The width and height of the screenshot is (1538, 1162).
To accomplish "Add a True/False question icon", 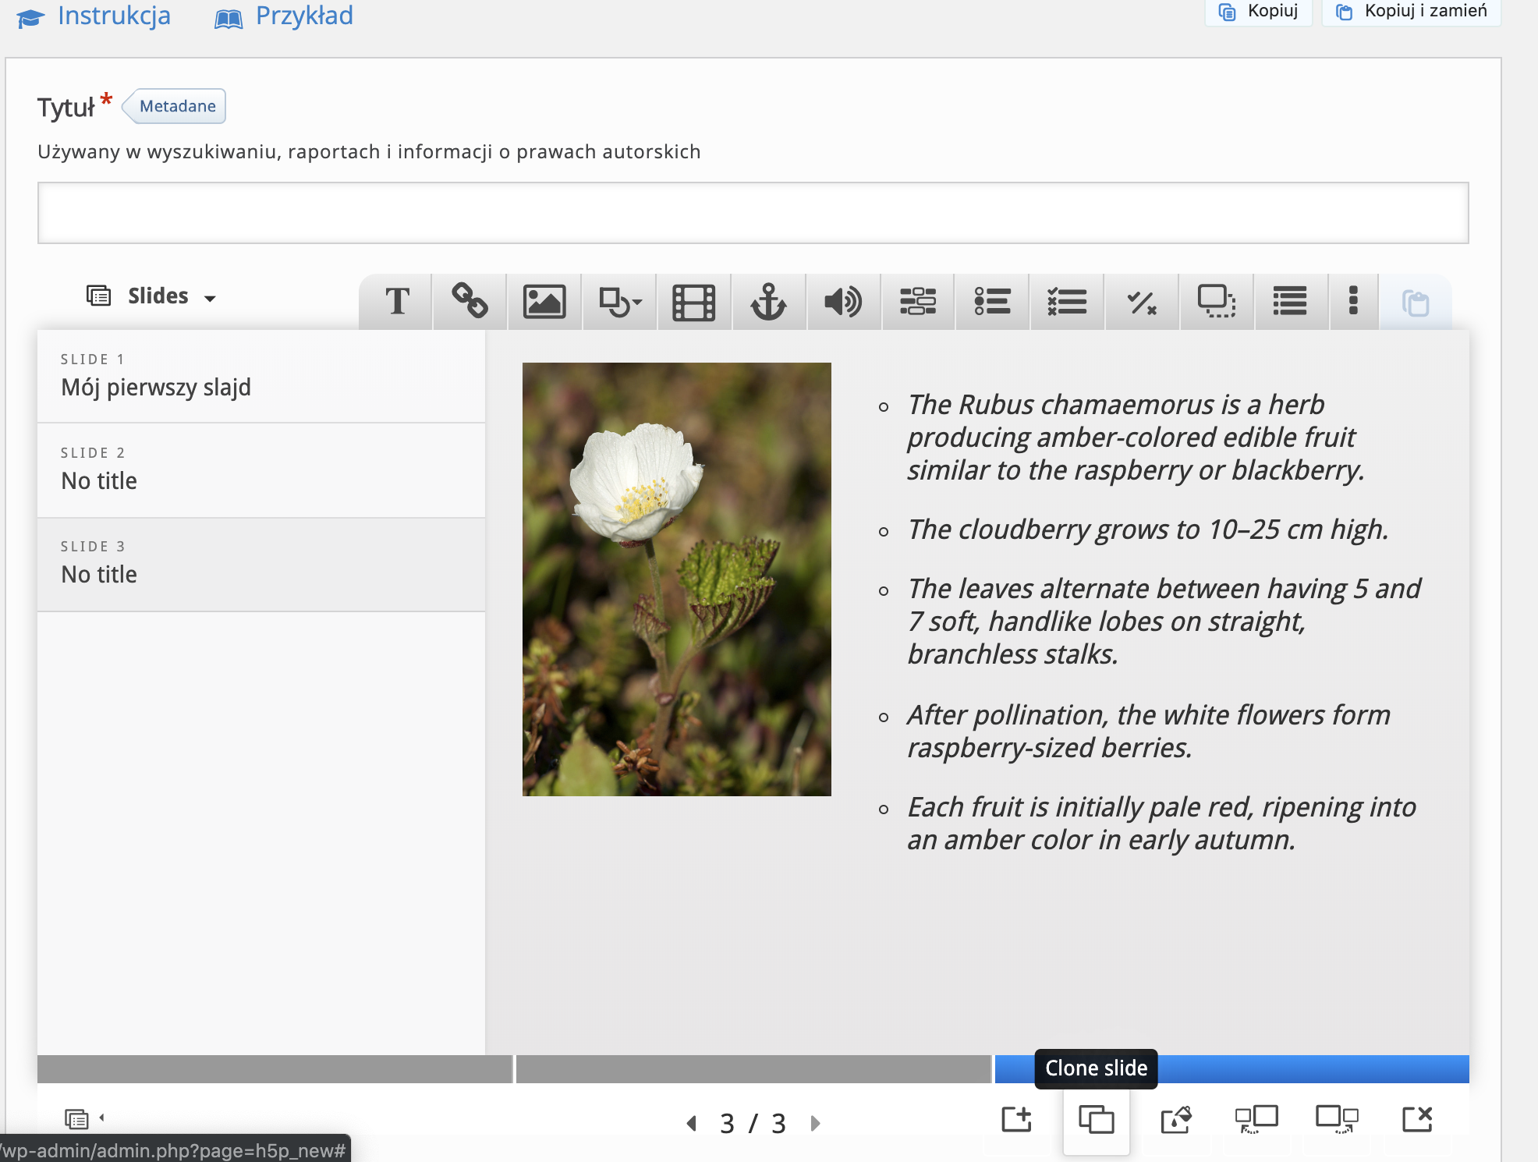I will (x=1142, y=302).
